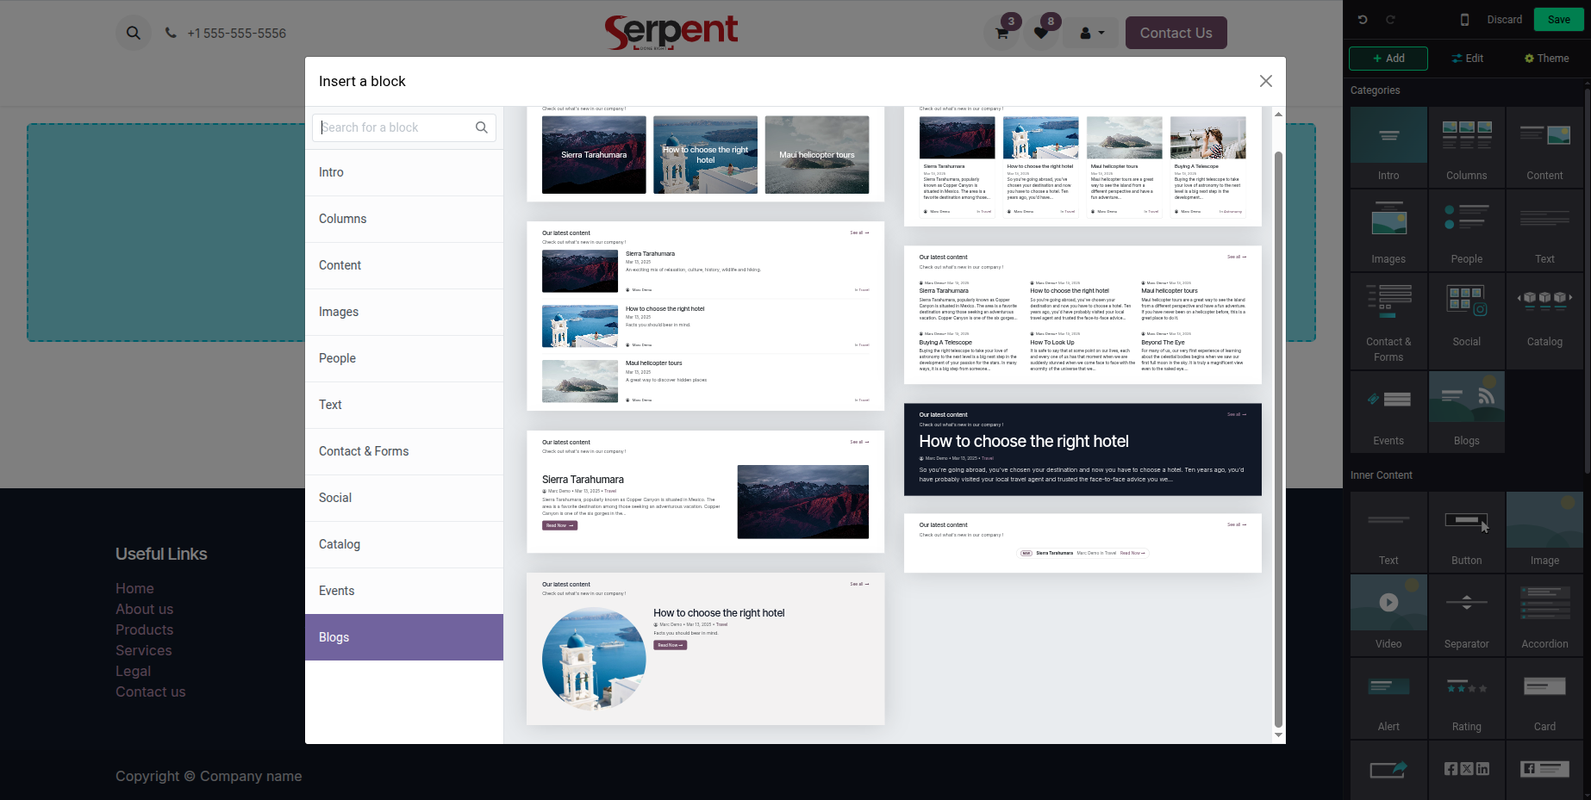Select the Images category in dialog list
The height and width of the screenshot is (800, 1591).
point(404,312)
